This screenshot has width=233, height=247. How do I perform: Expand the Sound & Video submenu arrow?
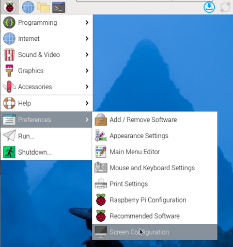point(87,55)
